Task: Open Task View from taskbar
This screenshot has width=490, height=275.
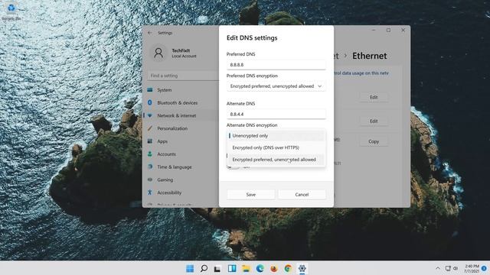Action: tap(217, 268)
